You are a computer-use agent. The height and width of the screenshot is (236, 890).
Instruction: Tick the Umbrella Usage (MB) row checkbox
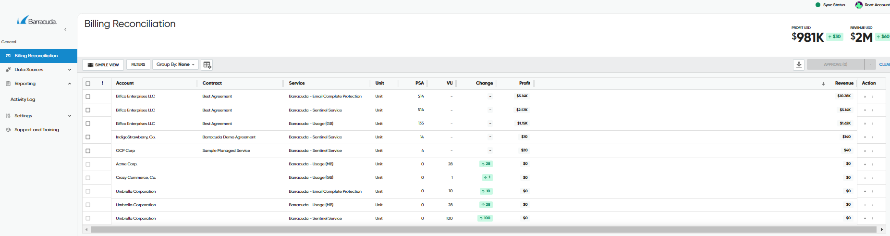(x=88, y=205)
